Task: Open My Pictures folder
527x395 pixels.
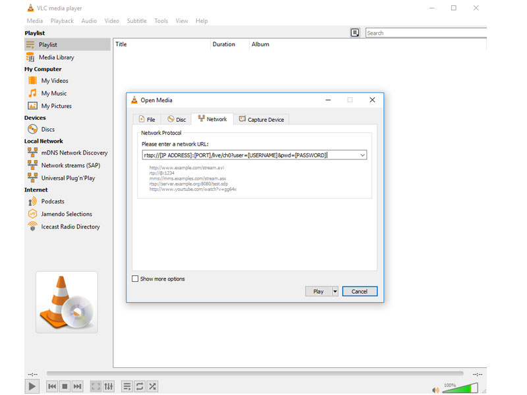Action: (x=56, y=106)
